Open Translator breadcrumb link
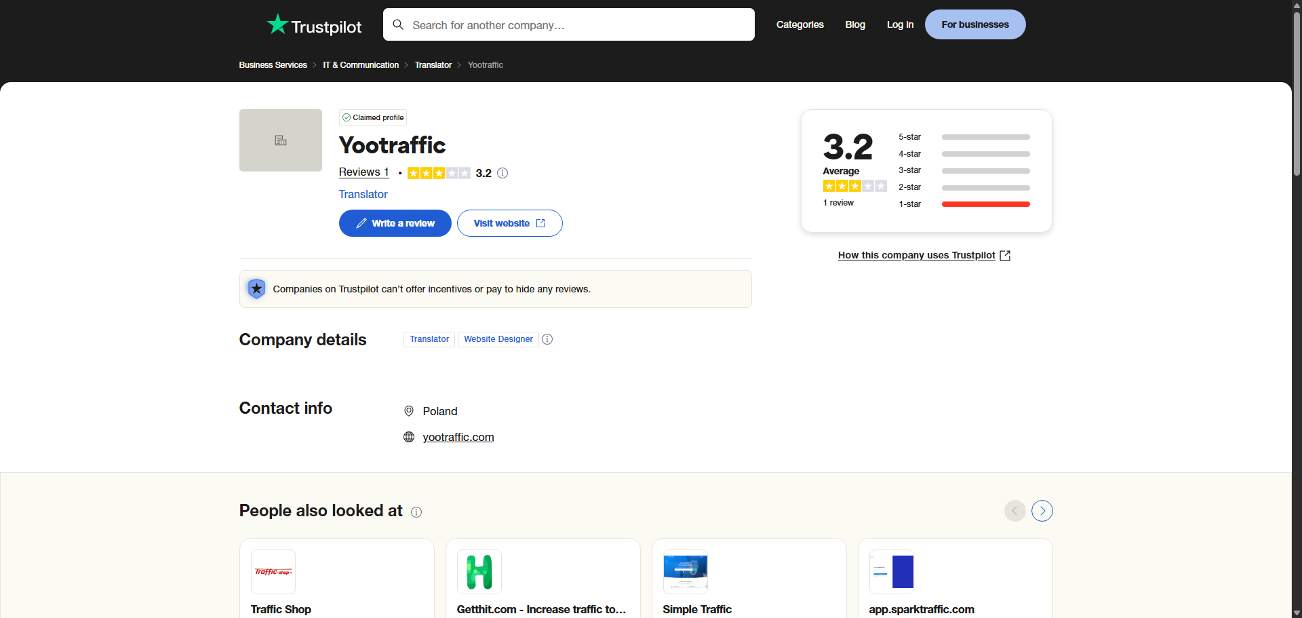Screen dimensions: 1302x618 (x=433, y=65)
